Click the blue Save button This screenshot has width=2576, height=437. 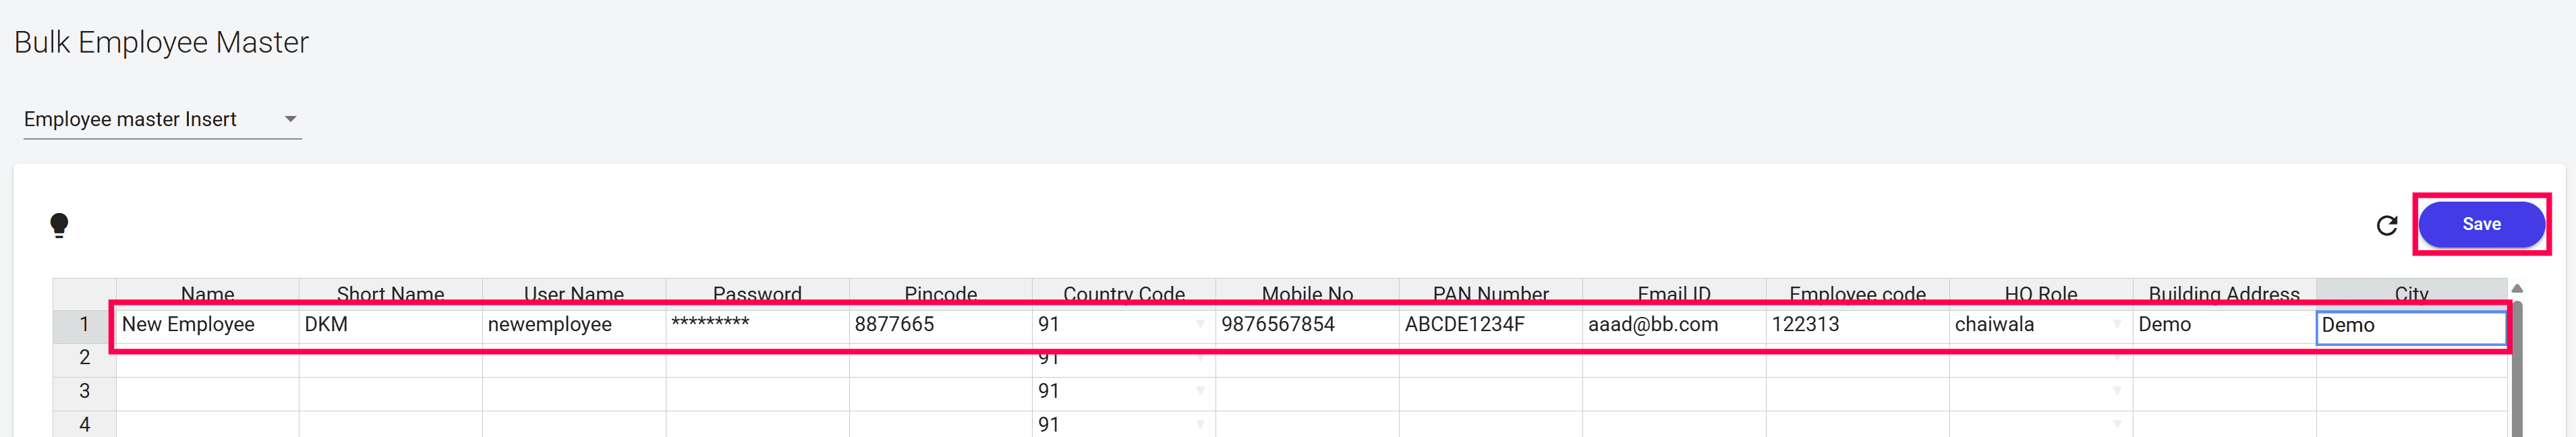pyautogui.click(x=2481, y=224)
